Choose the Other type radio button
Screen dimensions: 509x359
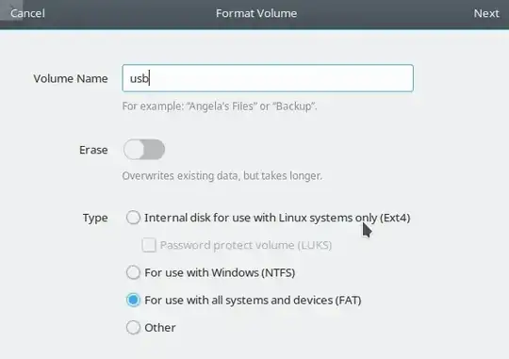133,328
